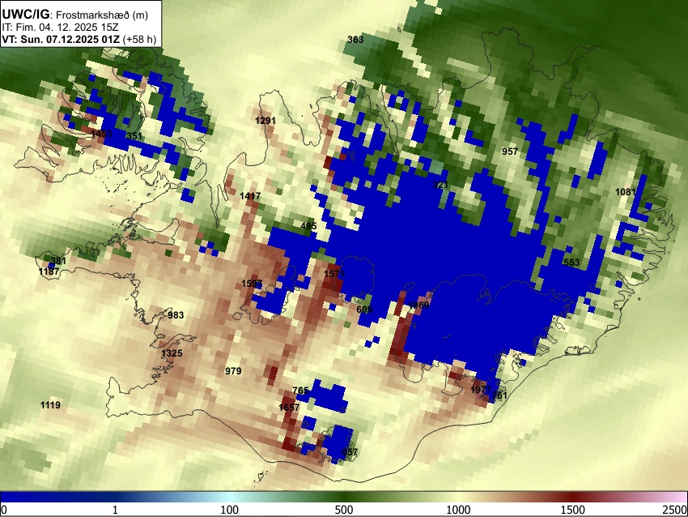Viewport: 688px width, 517px height.
Task: Click the map value 957
Action: coord(510,152)
